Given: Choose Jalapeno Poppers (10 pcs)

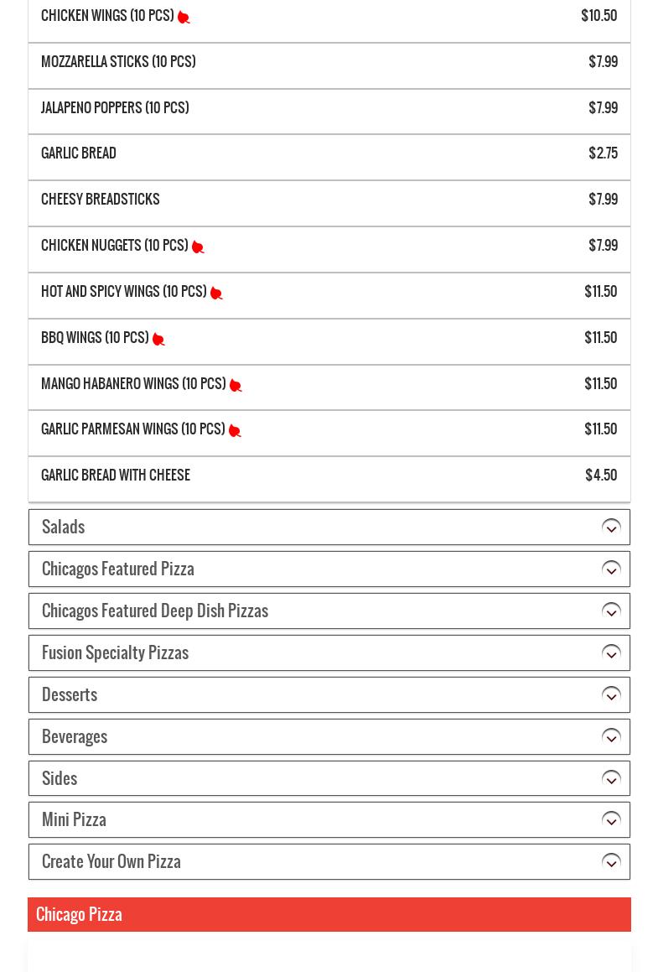Looking at the screenshot, I should [115, 109].
